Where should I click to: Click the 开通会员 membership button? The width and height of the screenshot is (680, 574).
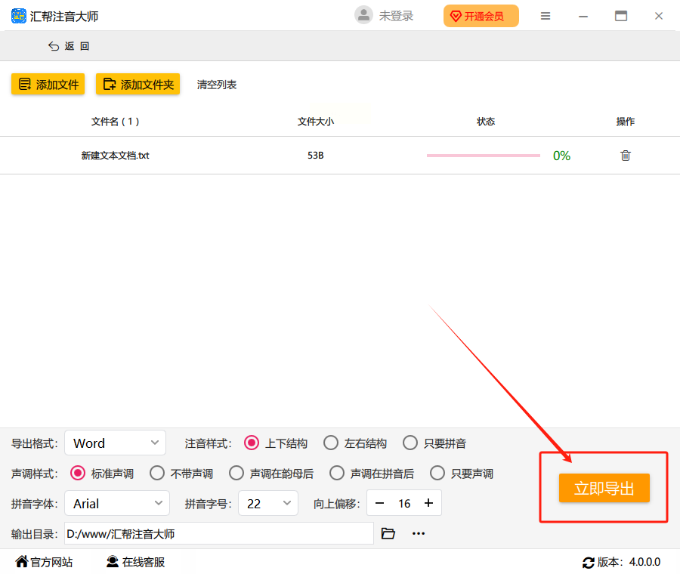point(481,16)
